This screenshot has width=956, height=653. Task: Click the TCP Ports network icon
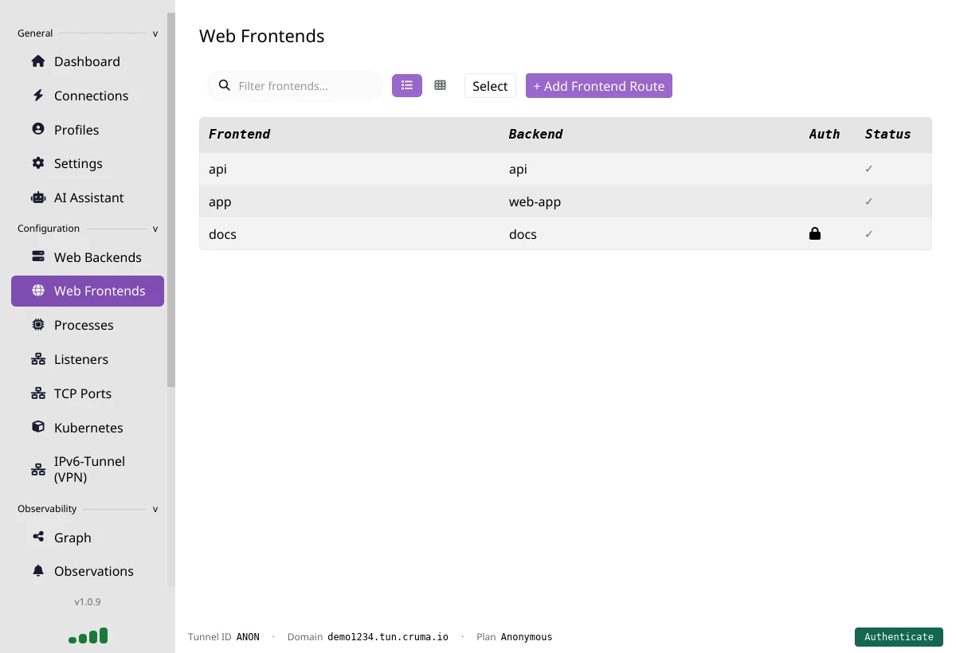point(38,393)
